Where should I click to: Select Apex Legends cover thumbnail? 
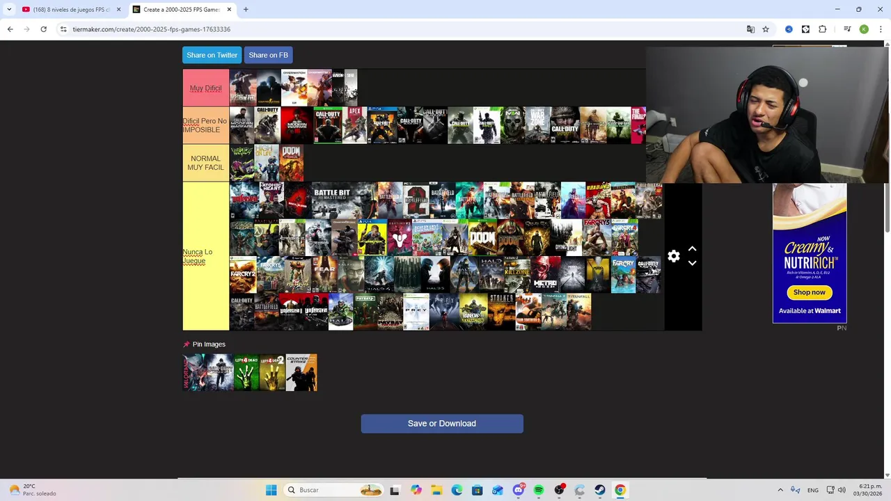point(354,125)
